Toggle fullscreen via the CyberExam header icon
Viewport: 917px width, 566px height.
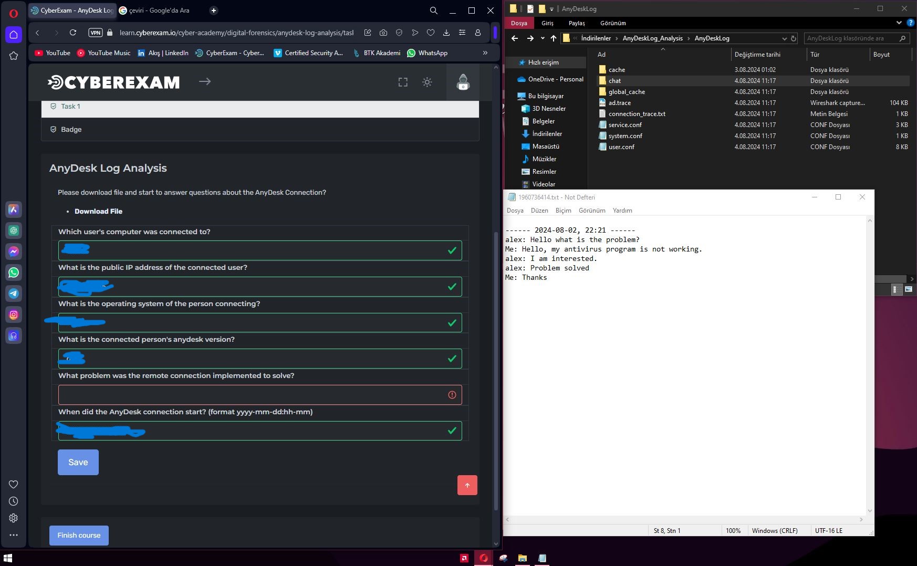(x=402, y=82)
